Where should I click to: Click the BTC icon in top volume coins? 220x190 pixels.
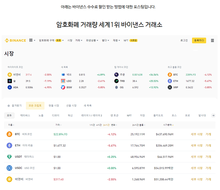point(170,75)
